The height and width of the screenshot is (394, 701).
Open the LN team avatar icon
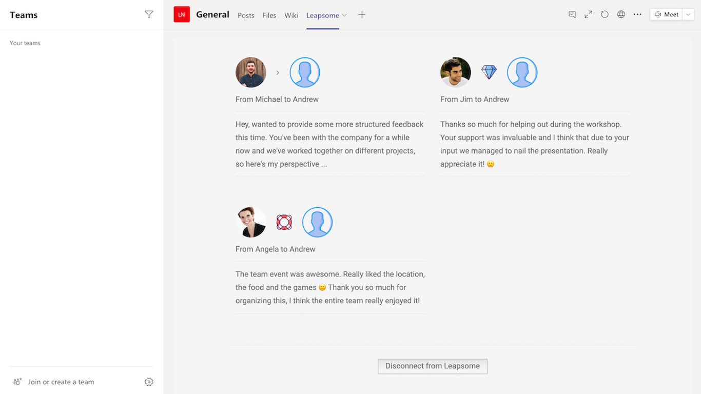[x=182, y=14]
